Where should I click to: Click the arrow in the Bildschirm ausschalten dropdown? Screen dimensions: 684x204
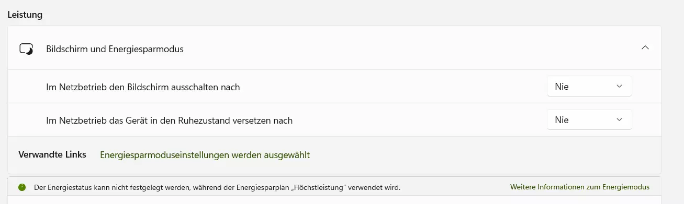pyautogui.click(x=620, y=87)
